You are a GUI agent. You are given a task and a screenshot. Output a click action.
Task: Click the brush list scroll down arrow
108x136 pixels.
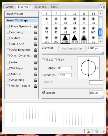(100, 42)
